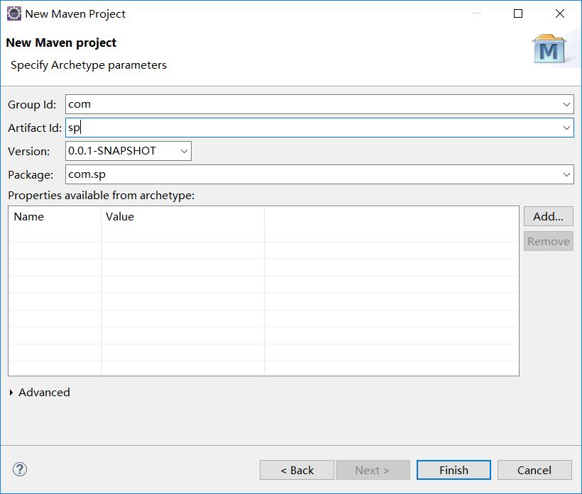Click the Value column header
This screenshot has width=582, height=494.
(x=183, y=217)
